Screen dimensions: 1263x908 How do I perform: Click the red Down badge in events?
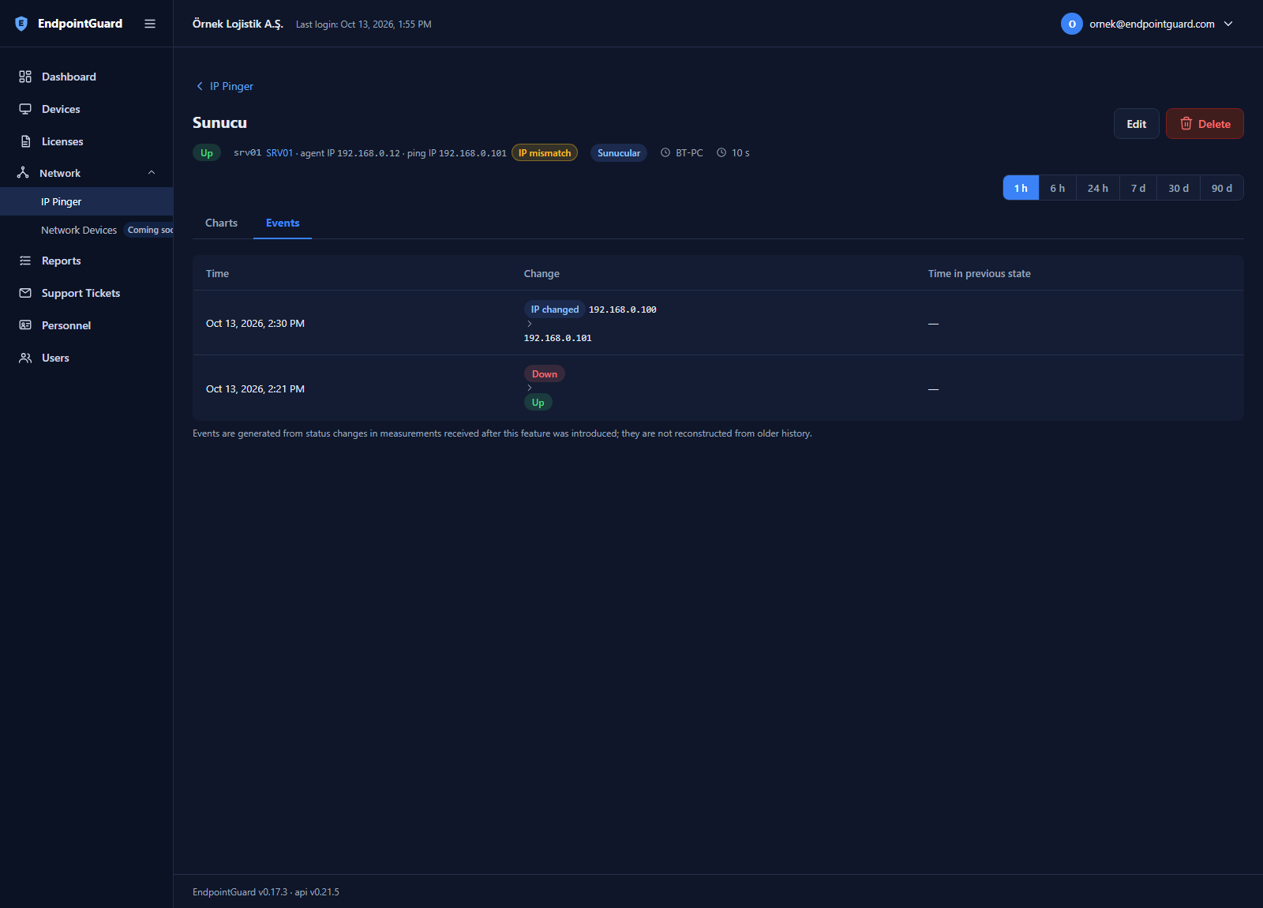545,374
